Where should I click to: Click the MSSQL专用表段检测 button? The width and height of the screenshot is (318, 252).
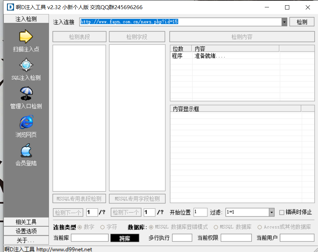tap(79, 199)
